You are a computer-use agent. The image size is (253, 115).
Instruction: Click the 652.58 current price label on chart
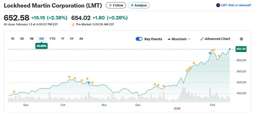click(x=241, y=49)
